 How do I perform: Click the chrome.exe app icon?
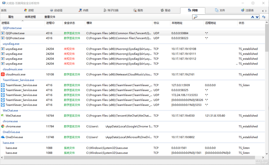pyautogui.click(x=3, y=126)
